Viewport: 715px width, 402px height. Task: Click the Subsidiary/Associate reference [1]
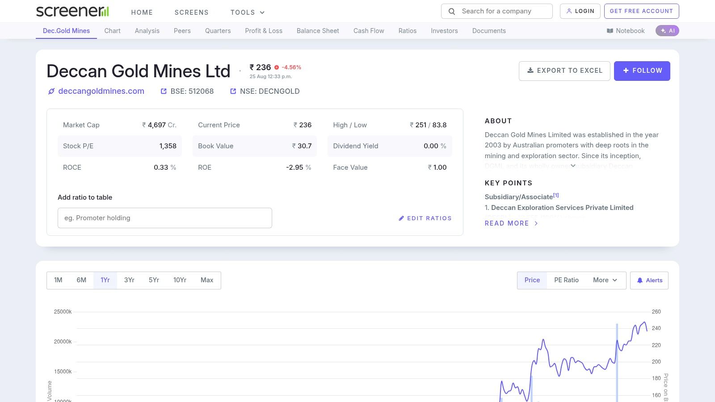(556, 195)
